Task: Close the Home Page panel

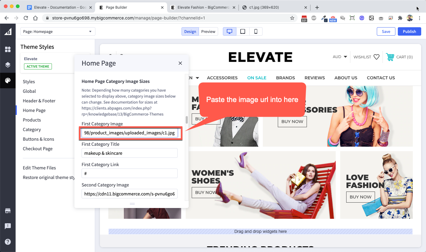Action: click(180, 63)
